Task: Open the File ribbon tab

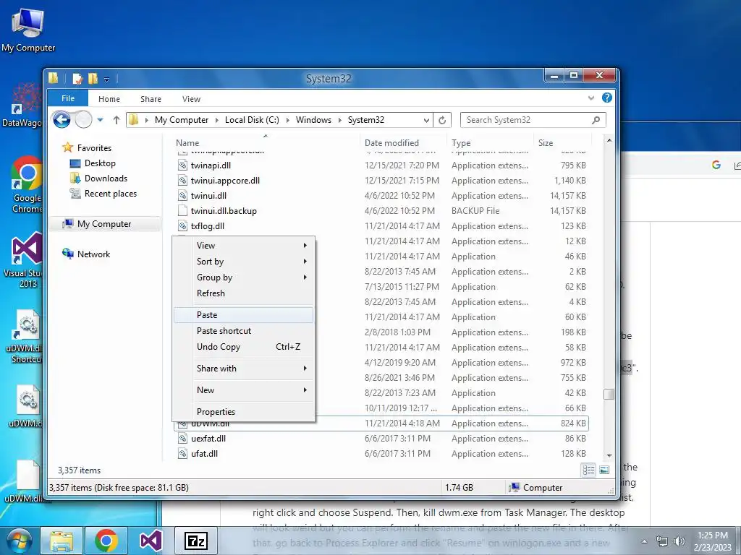Action: tap(67, 98)
